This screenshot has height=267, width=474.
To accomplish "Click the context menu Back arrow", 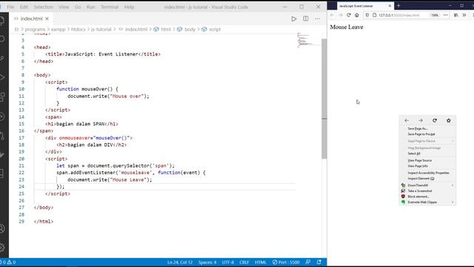I will tap(407, 120).
